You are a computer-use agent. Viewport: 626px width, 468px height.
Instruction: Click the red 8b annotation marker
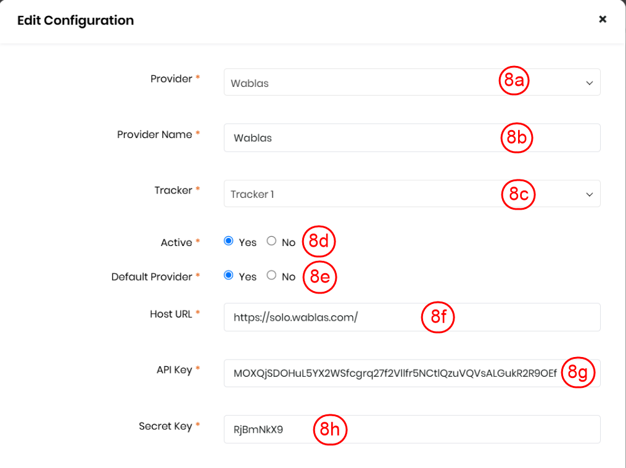pos(516,138)
